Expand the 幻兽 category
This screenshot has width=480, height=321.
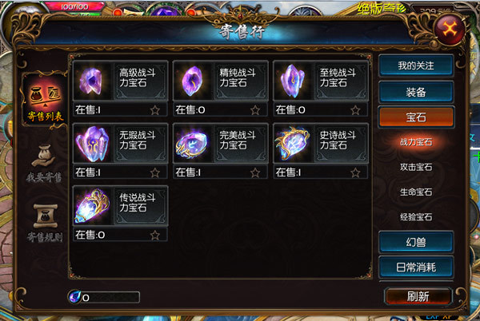coord(416,242)
